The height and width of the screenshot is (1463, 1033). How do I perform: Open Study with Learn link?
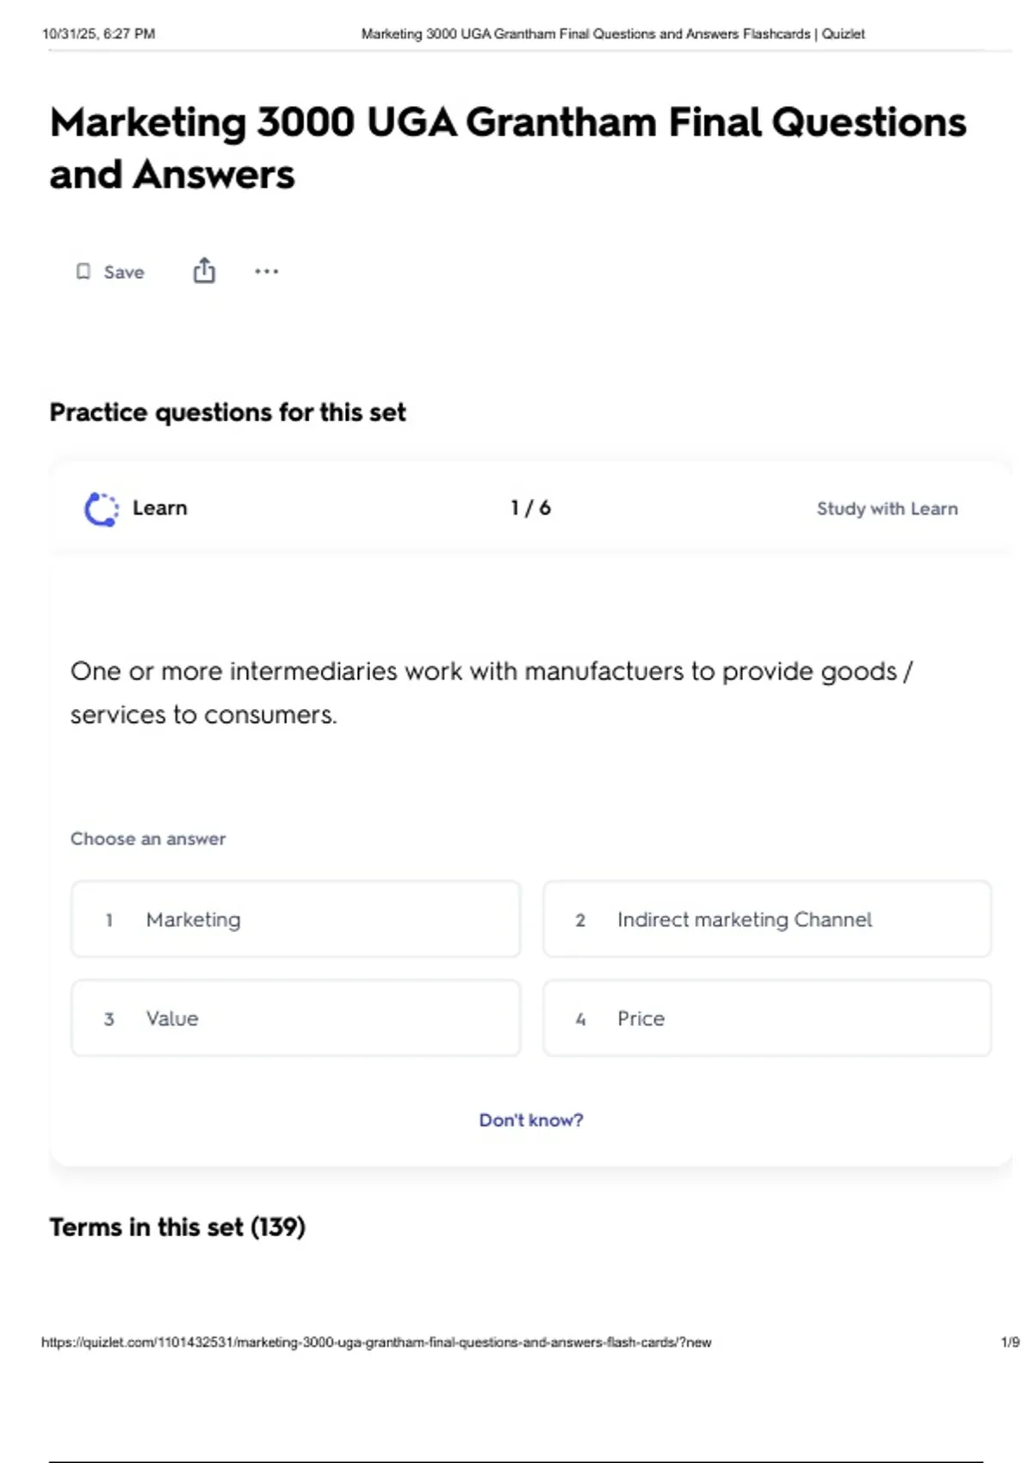888,509
